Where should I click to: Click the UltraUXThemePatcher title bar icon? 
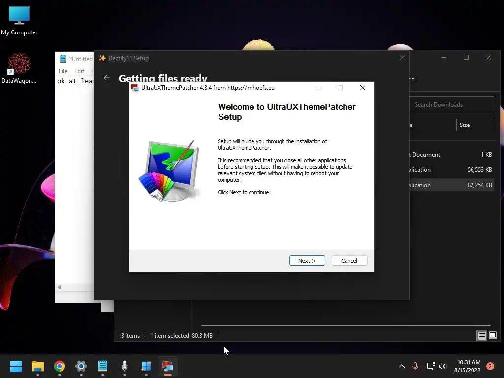click(135, 88)
